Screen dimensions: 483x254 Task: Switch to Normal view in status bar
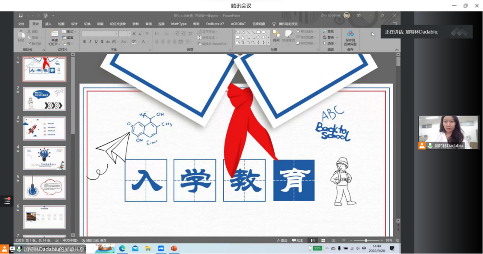313,240
